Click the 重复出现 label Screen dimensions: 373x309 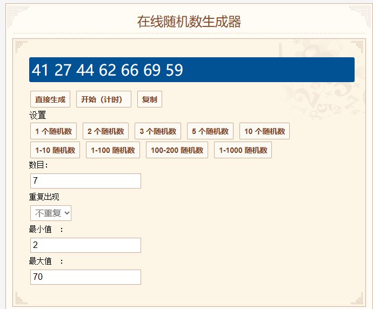pos(44,197)
